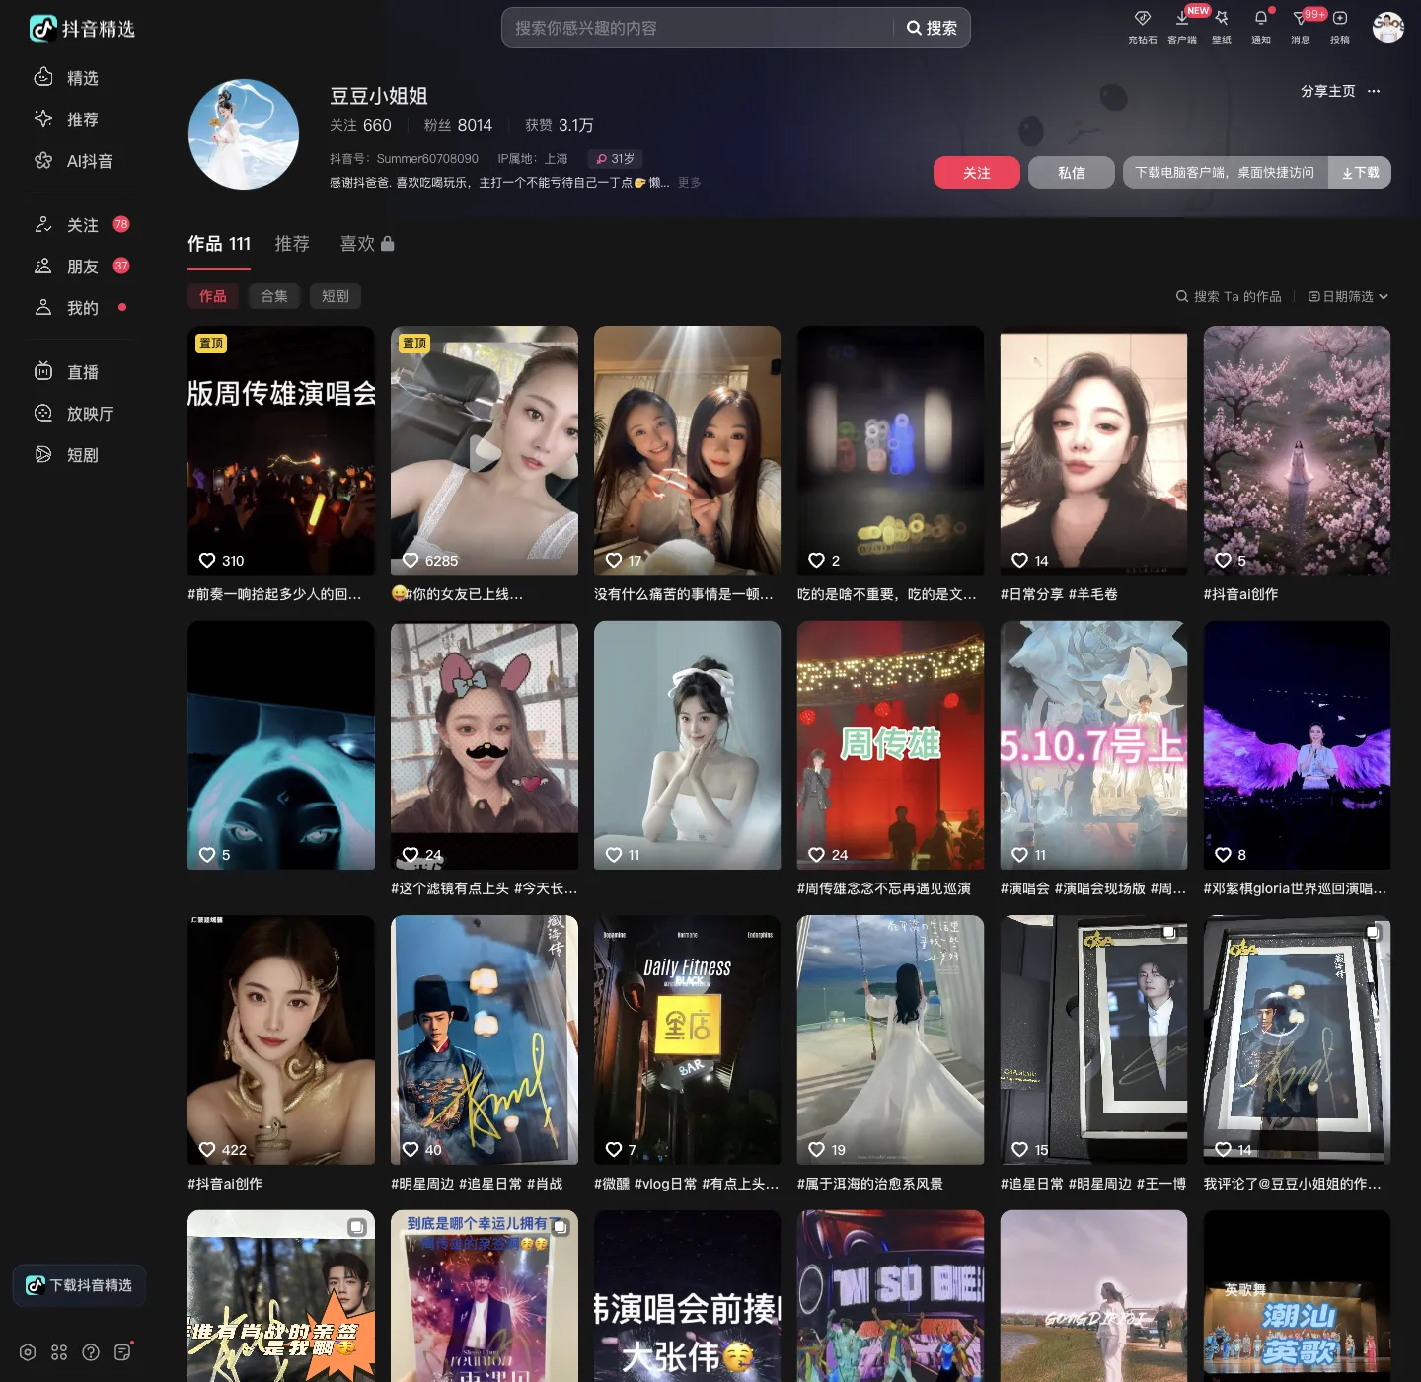This screenshot has width=1421, height=1382.
Task: Select the 短剧 filter pill
Action: pos(336,296)
